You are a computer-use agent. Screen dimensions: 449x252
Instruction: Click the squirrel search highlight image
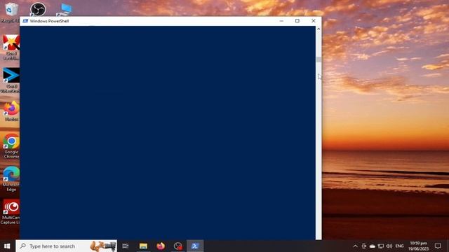(103, 246)
